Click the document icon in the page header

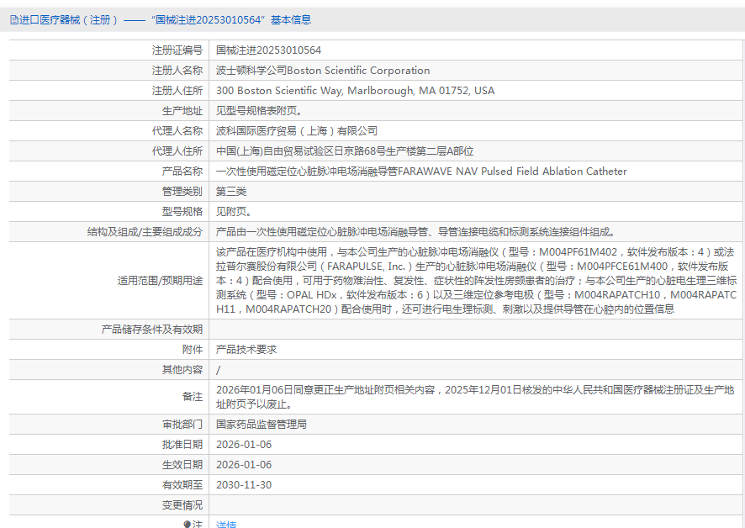click(14, 20)
